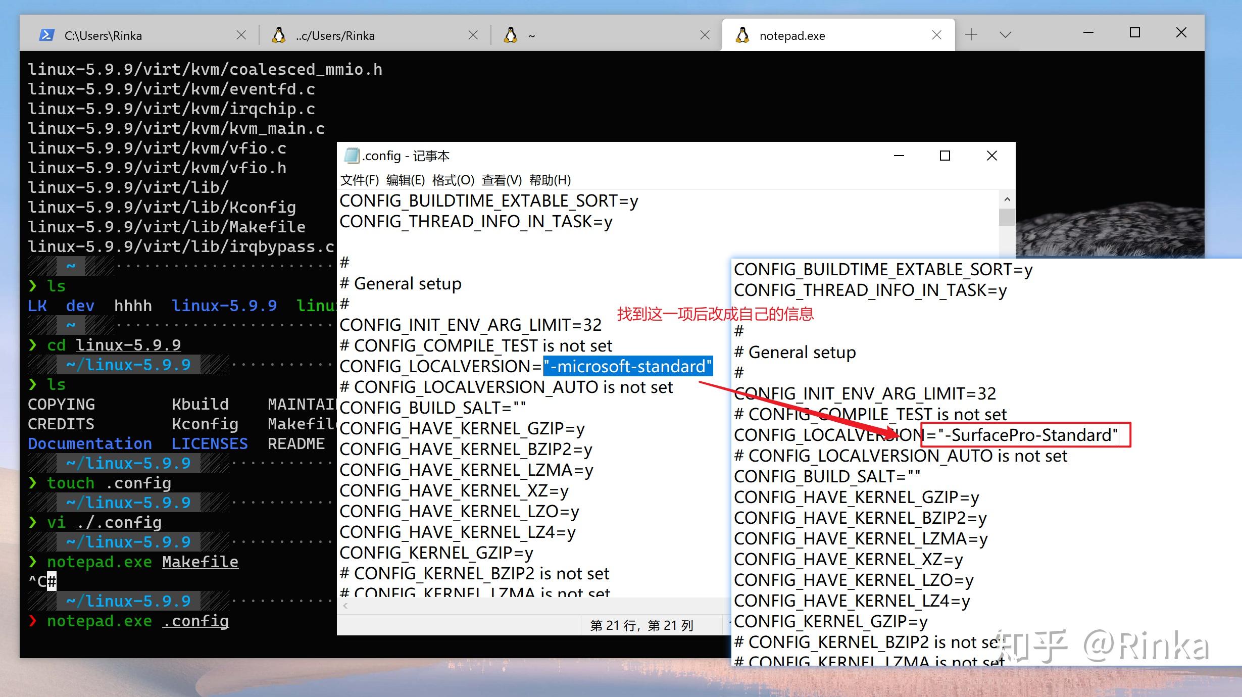Expand the terminal profile dropdown chevron
The image size is (1242, 697).
tap(1005, 35)
